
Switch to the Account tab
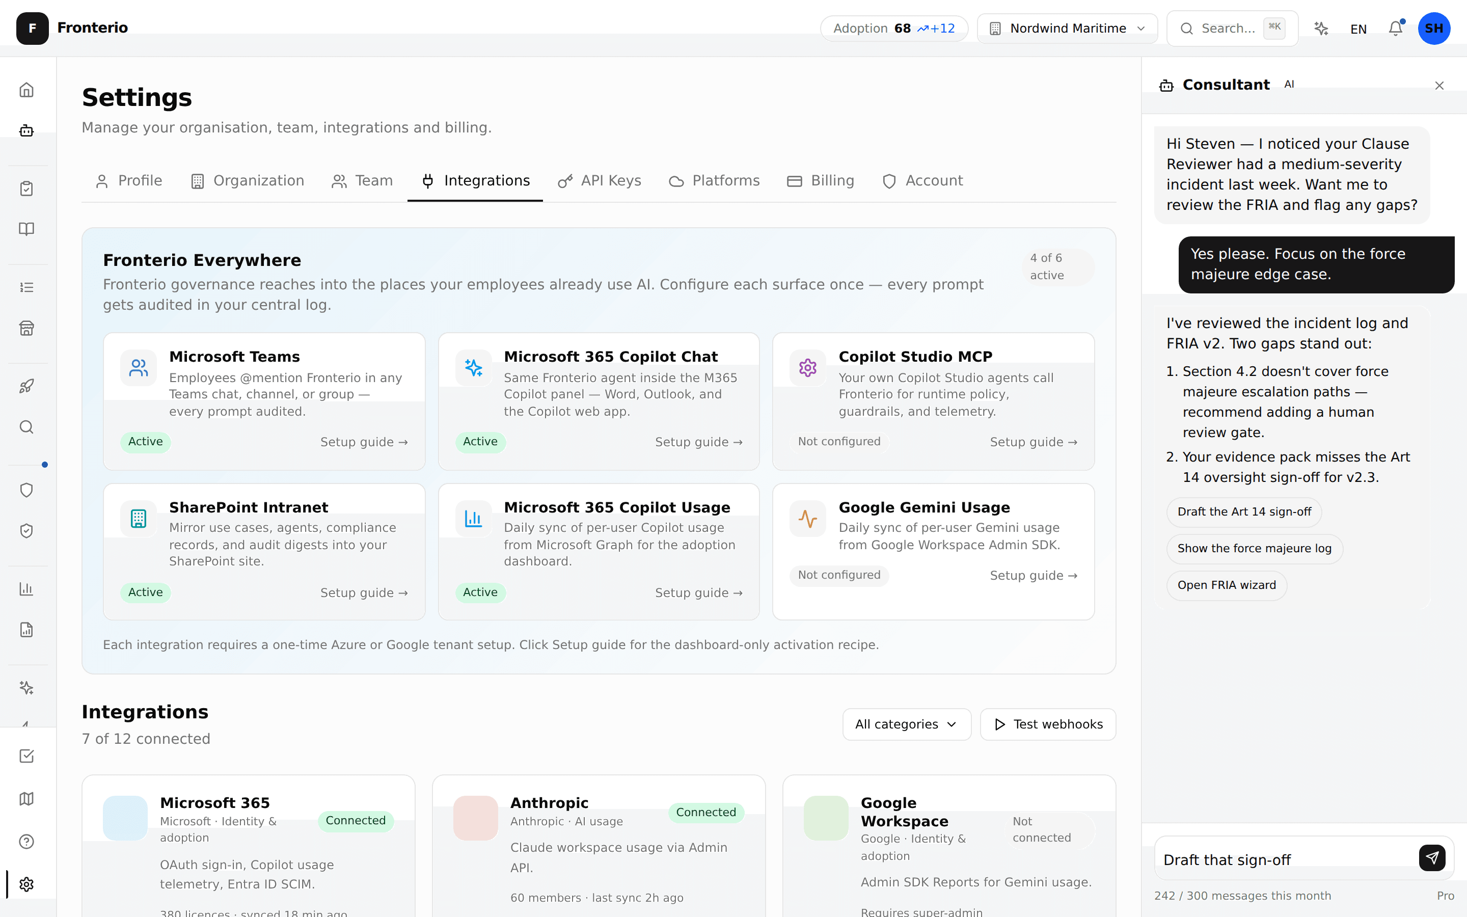point(922,181)
